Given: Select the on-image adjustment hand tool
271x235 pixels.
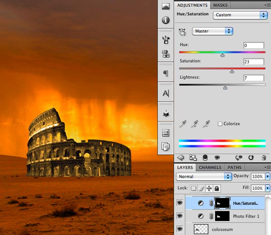Looking at the screenshot, I should [x=182, y=32].
